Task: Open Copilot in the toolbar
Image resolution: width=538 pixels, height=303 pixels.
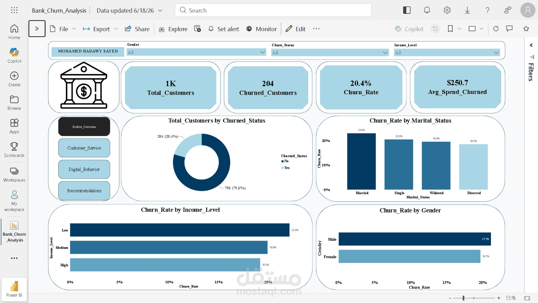Action: pyautogui.click(x=409, y=29)
